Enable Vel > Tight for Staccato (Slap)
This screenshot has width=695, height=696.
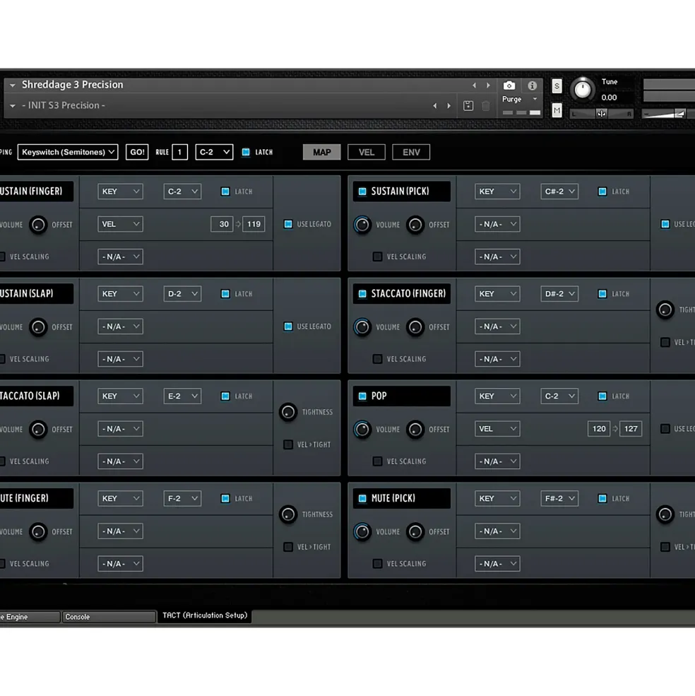pyautogui.click(x=288, y=444)
